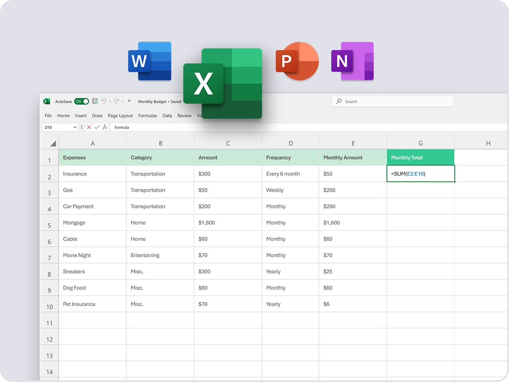Open the Undo history dropdown arrow
The height and width of the screenshot is (382, 509).
[x=110, y=101]
